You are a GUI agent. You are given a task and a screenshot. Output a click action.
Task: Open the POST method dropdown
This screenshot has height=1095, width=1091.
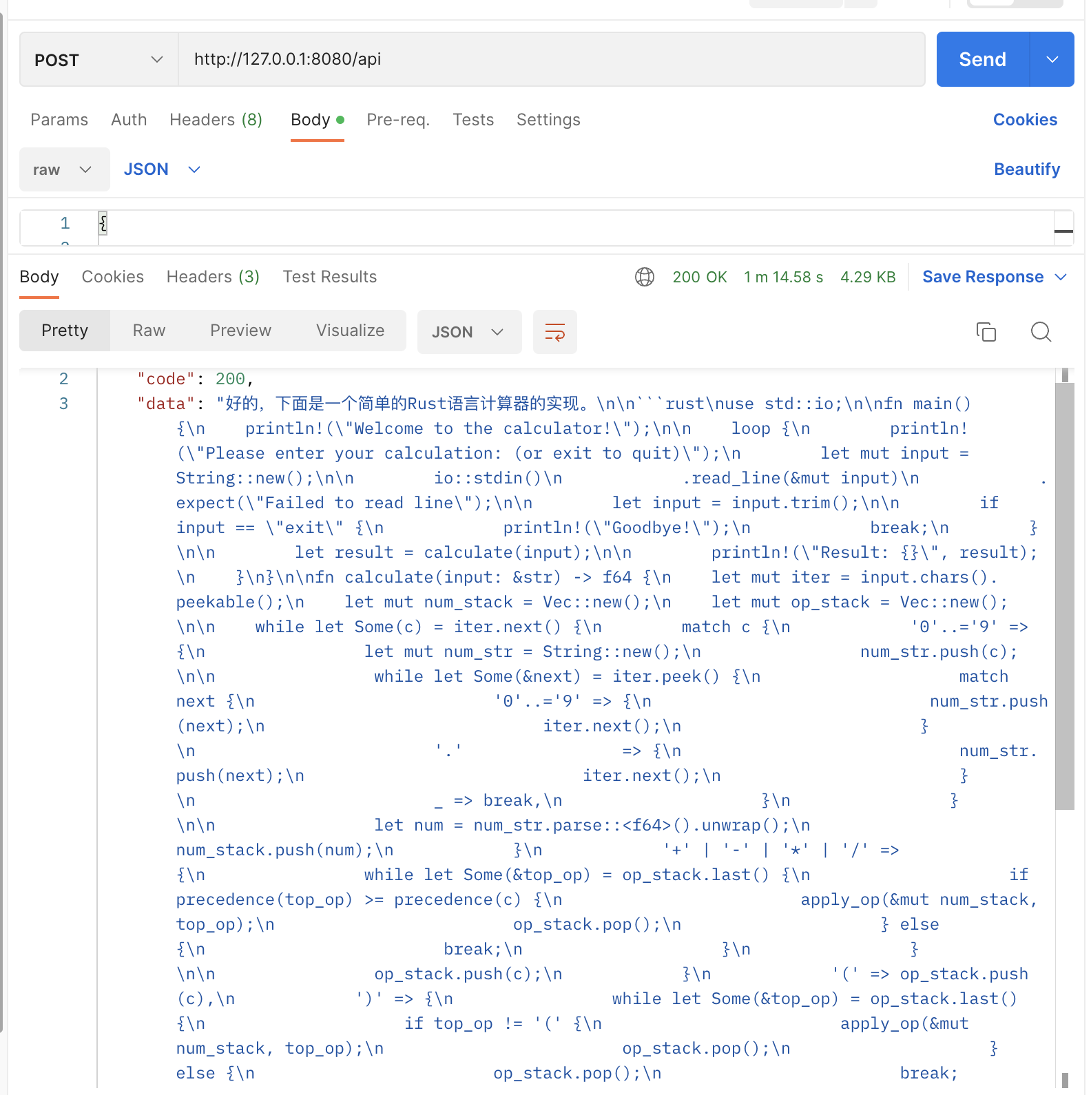click(x=99, y=60)
